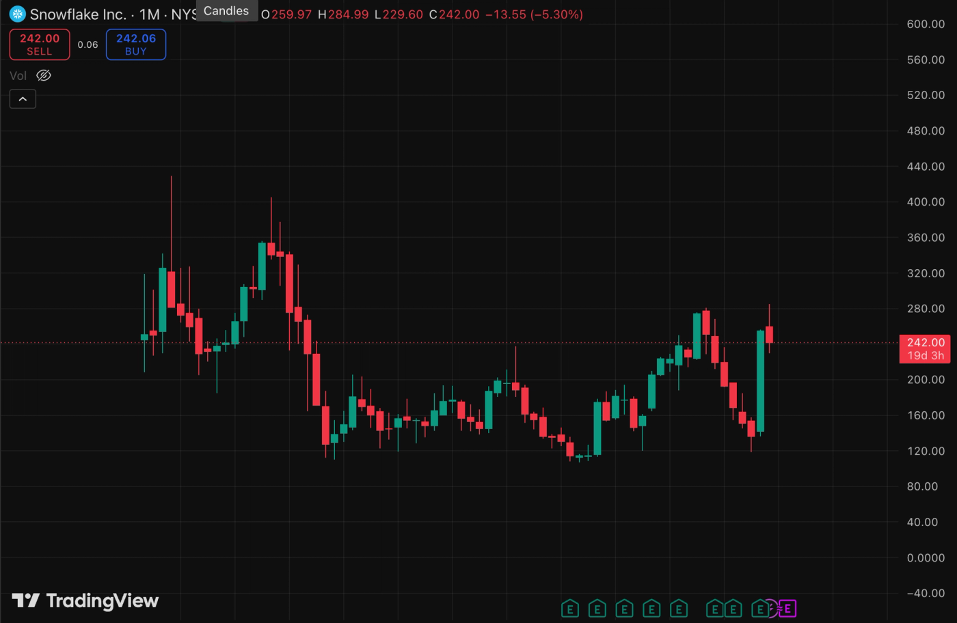Click the fifth green earnings marker from left
The image size is (957, 623).
[x=679, y=608]
